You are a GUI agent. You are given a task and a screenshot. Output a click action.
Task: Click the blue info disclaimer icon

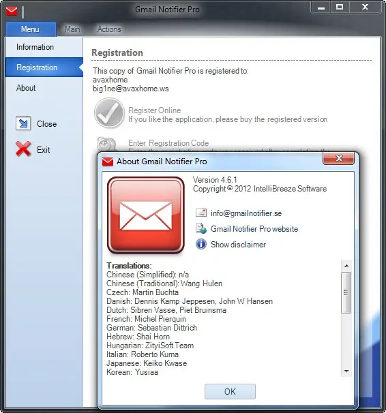(x=201, y=244)
